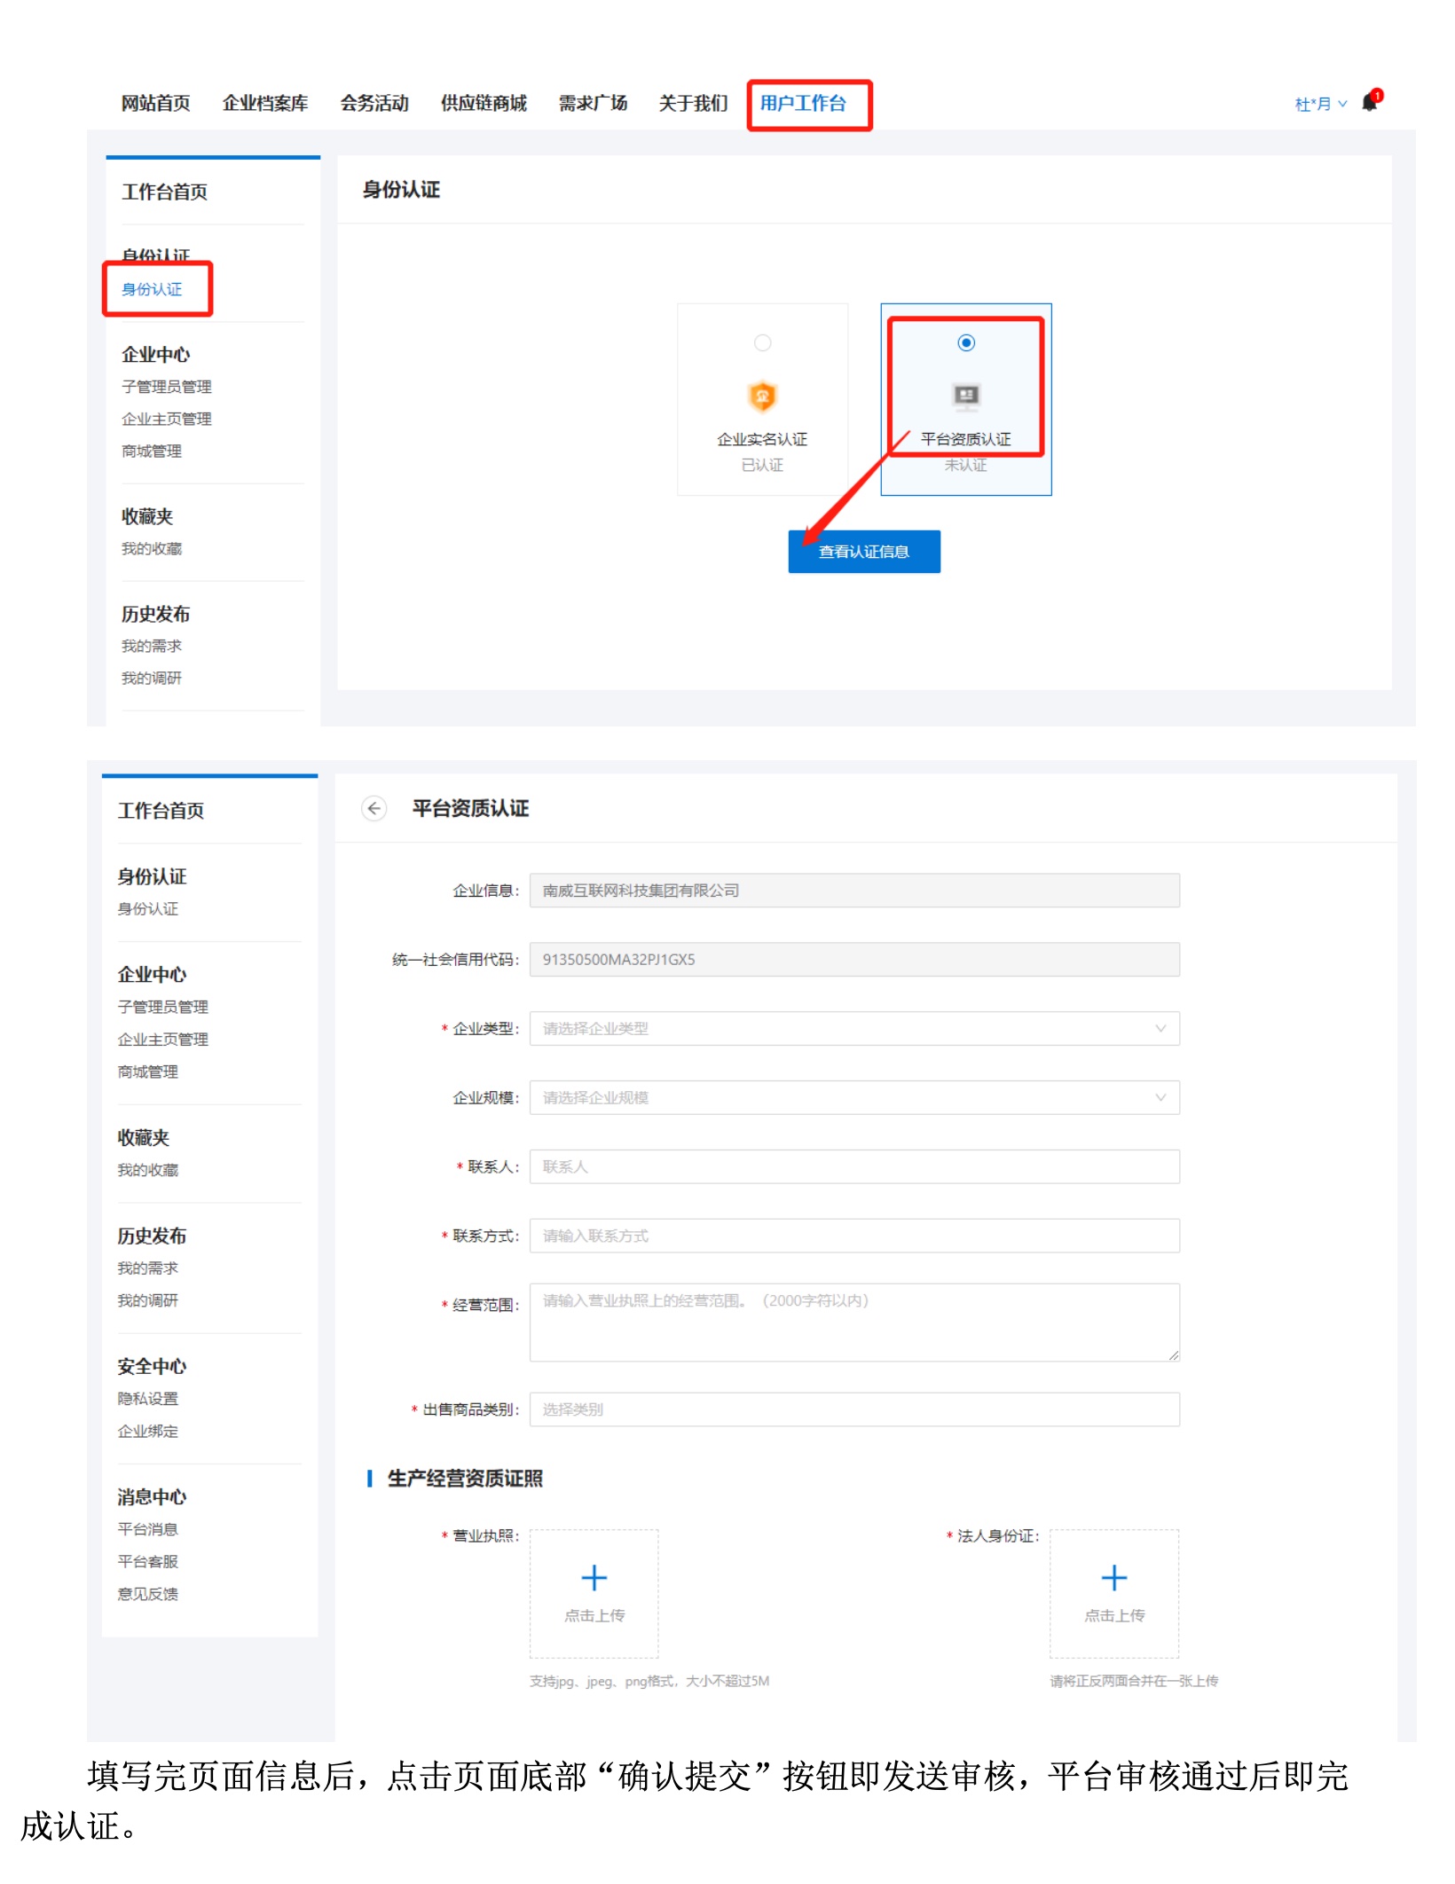
Task: Open 工作台首页 in the upper sidebar
Action: [164, 192]
